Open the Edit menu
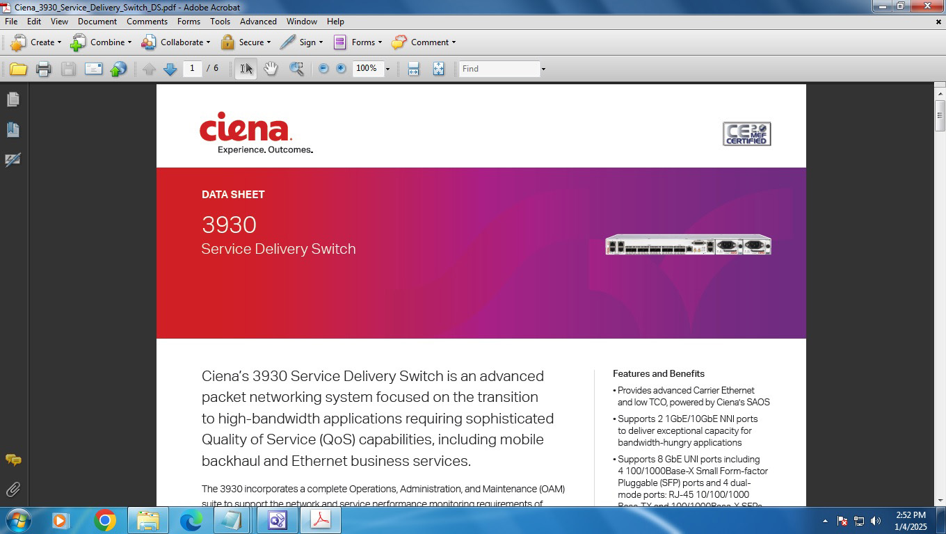 pyautogui.click(x=34, y=22)
